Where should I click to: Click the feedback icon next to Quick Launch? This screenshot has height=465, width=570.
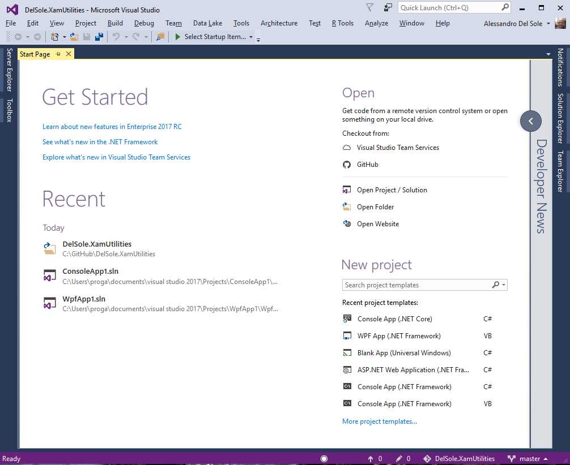pos(388,7)
